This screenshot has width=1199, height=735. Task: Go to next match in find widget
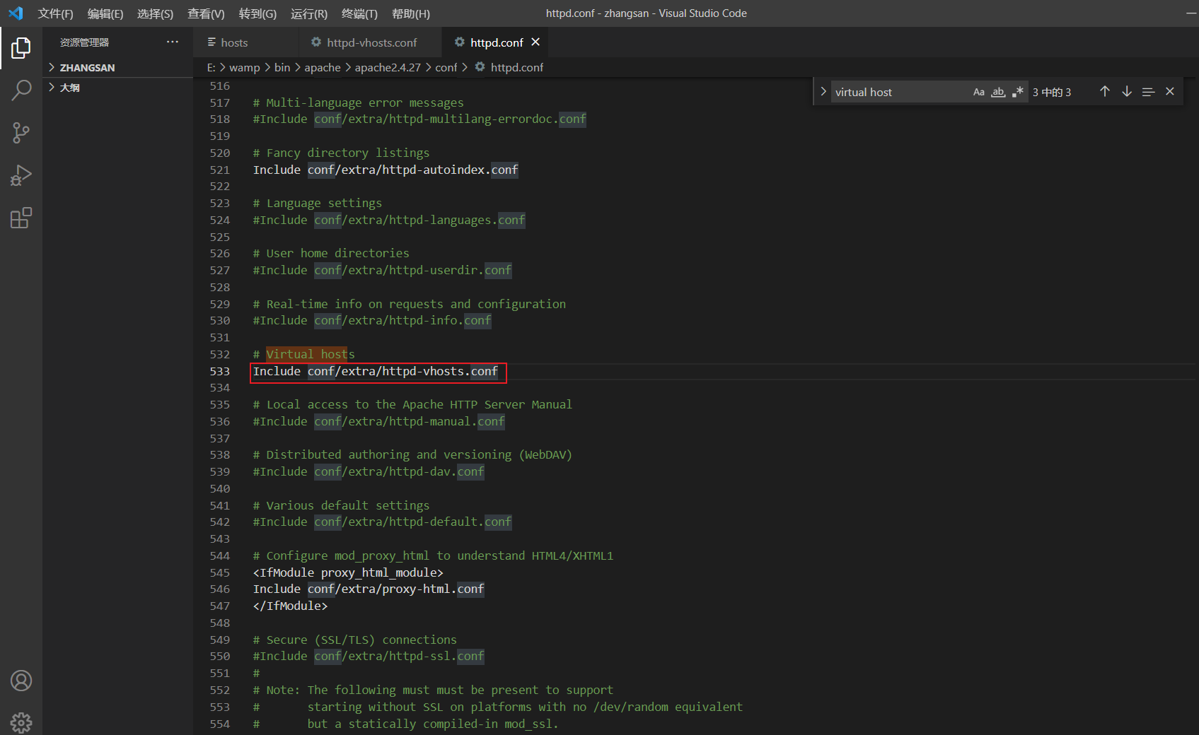1127,92
